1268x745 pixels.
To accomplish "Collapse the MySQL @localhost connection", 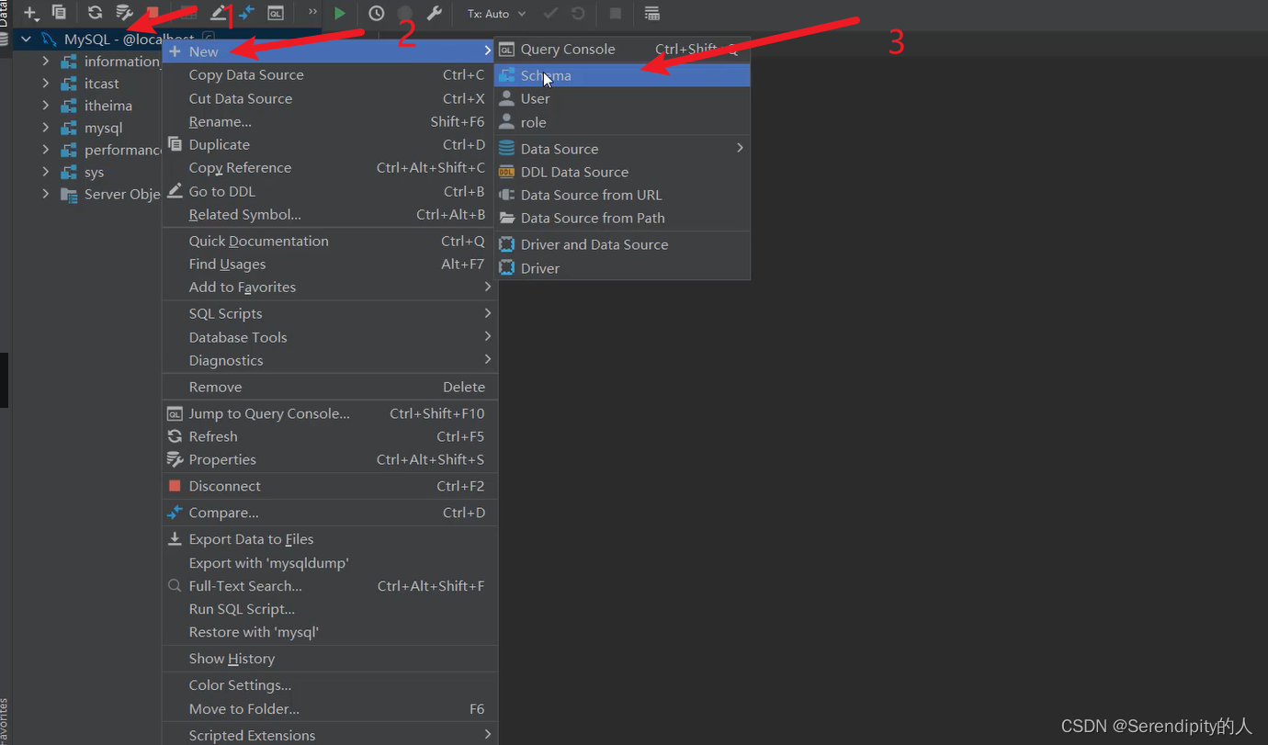I will (25, 40).
